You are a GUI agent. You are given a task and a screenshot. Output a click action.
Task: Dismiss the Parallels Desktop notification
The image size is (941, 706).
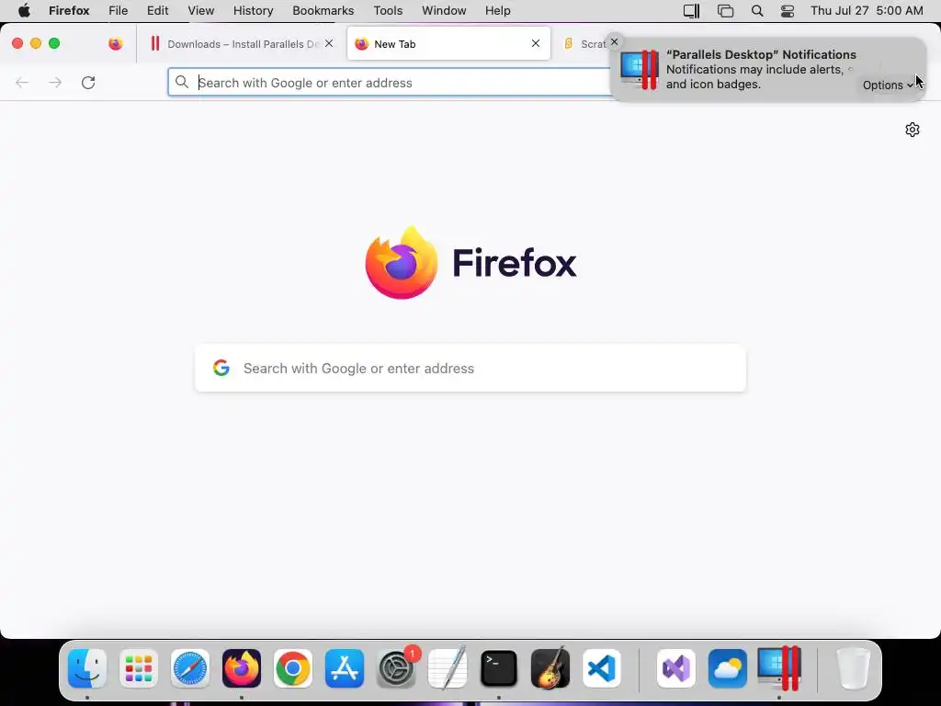point(614,42)
